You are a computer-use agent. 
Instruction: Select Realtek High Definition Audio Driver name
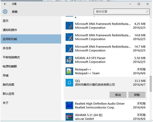[x=100, y=104]
